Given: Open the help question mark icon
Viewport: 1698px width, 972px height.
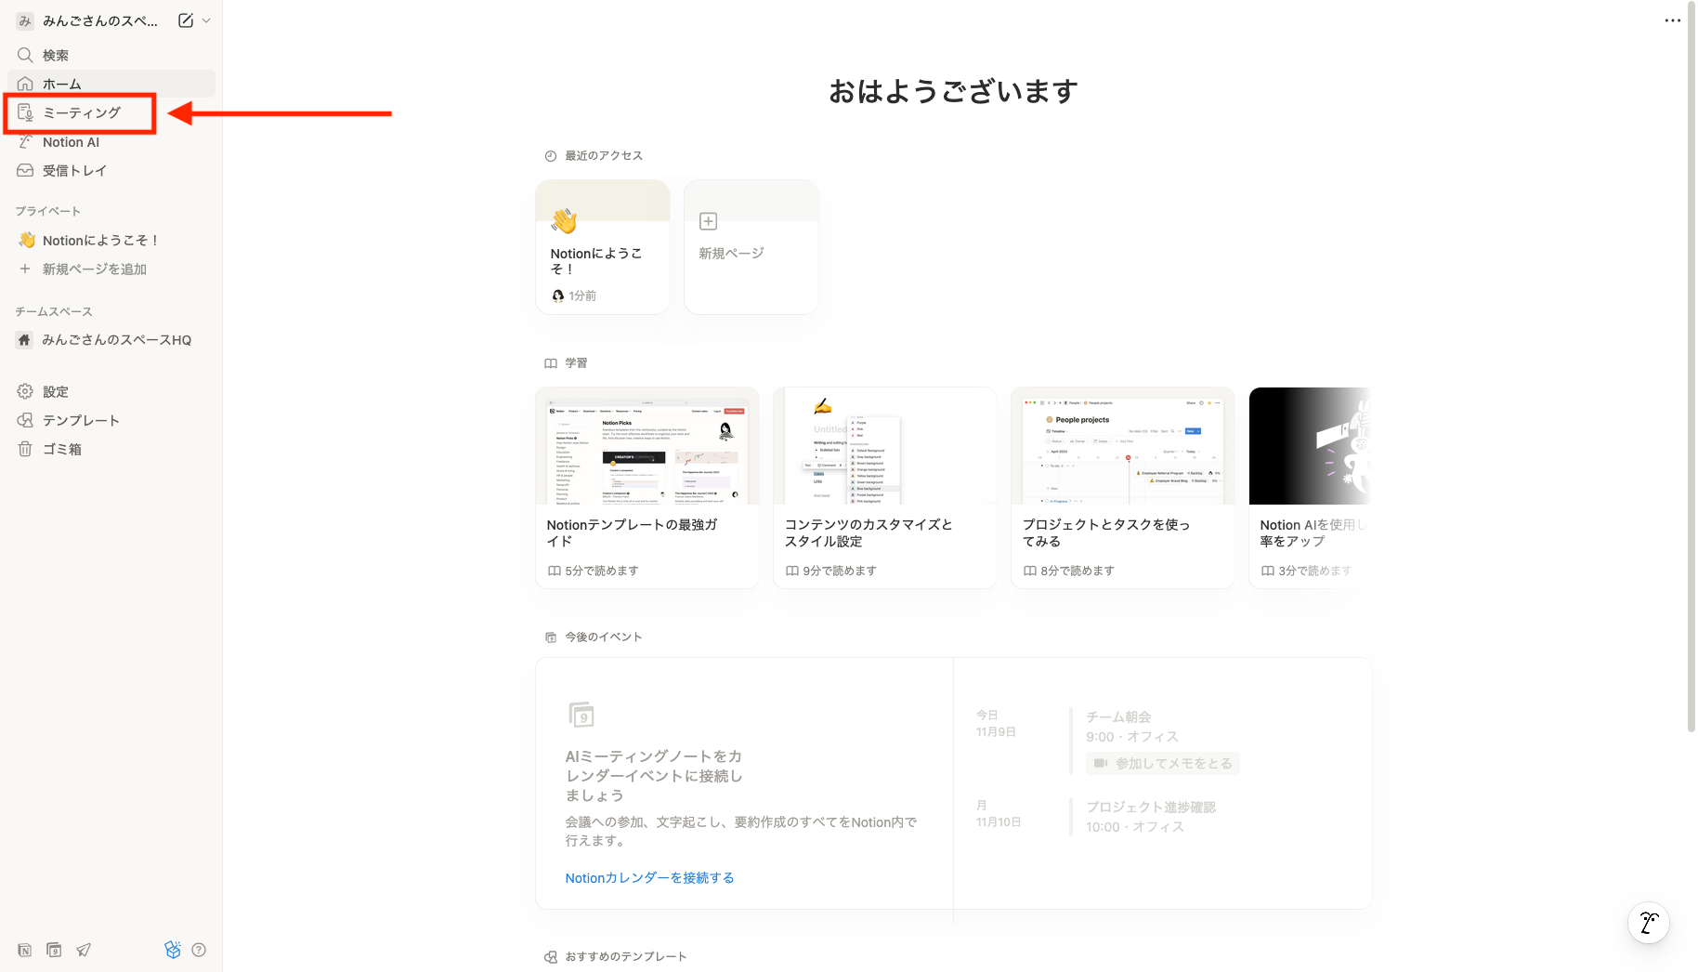Looking at the screenshot, I should pos(200,949).
